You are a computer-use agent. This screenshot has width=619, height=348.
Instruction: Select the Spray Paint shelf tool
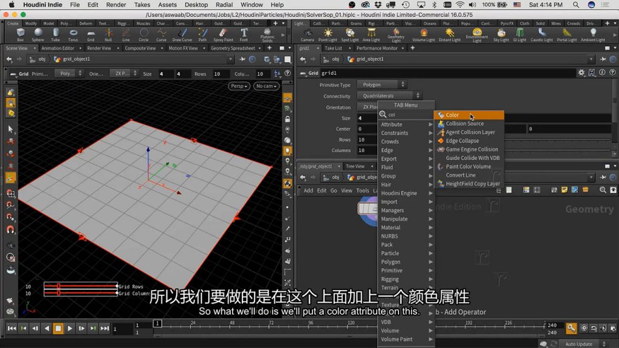click(223, 34)
